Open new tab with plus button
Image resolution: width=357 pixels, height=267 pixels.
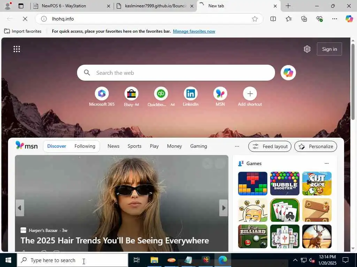(288, 6)
